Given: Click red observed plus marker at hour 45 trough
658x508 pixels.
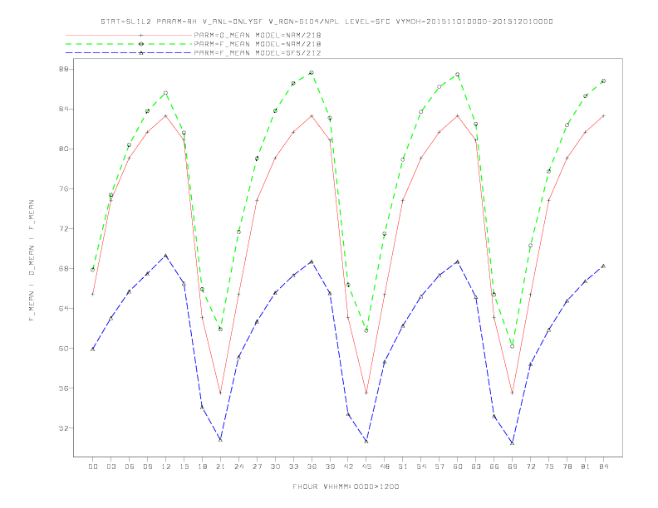Looking at the screenshot, I should coord(366,393).
